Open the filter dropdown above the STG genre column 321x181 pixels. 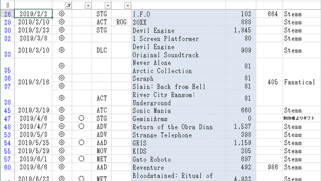point(108,6)
